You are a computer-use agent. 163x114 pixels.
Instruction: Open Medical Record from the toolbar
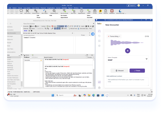coord(54,12)
